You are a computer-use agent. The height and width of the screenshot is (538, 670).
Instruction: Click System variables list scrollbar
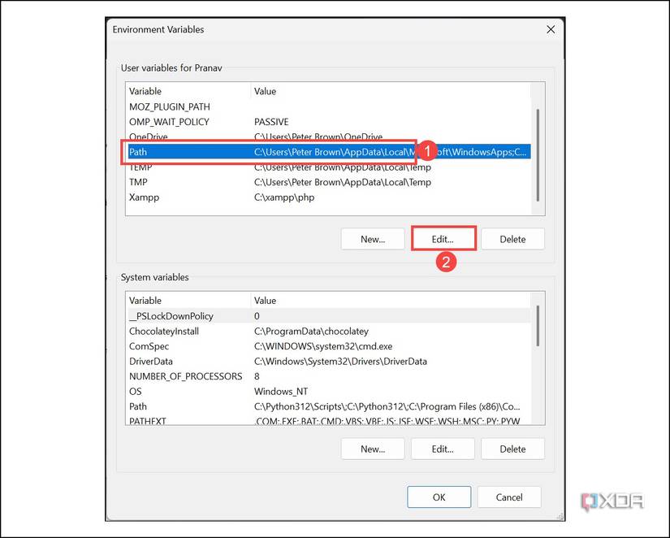click(x=538, y=326)
